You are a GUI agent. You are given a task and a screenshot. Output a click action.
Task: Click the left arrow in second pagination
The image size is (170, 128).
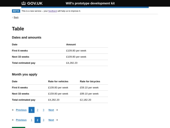point(13,120)
